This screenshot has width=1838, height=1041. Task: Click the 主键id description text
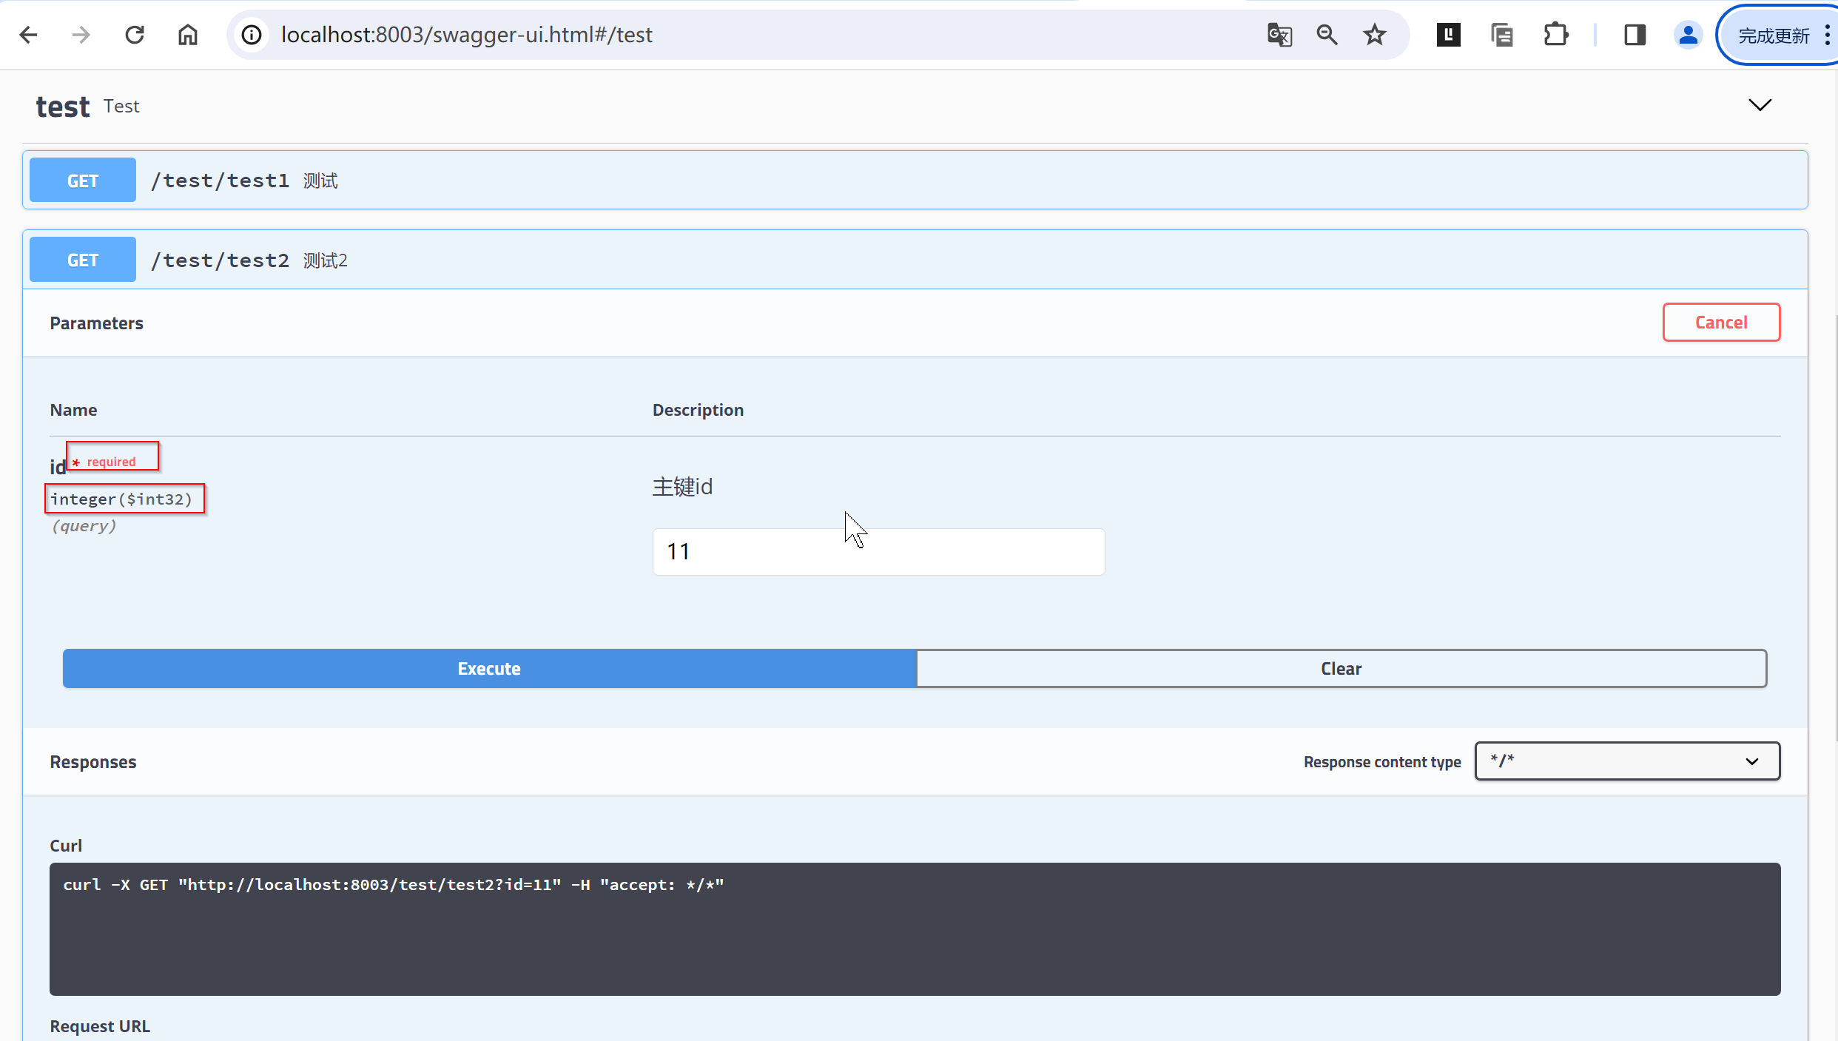(682, 487)
